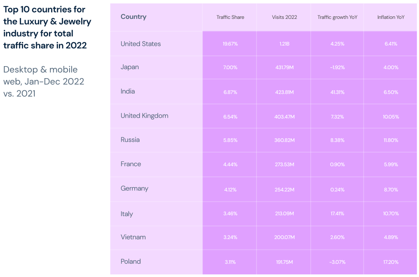Click the Vietnam country cell
Viewport: 419px width, 277px height.
[x=133, y=237]
